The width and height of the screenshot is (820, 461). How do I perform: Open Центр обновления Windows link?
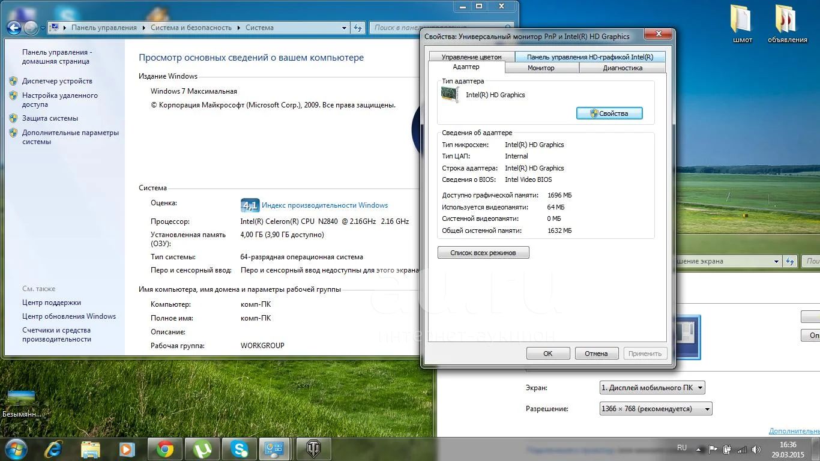point(69,316)
